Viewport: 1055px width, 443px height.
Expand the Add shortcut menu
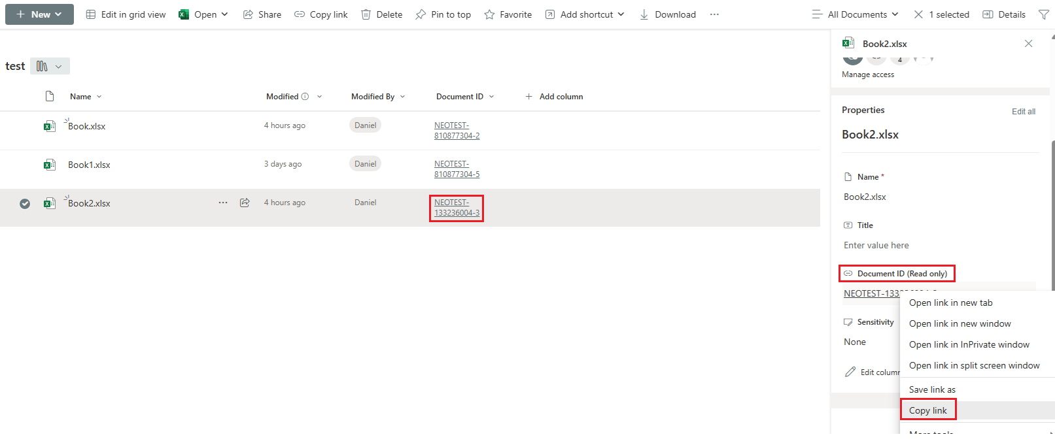coord(585,14)
